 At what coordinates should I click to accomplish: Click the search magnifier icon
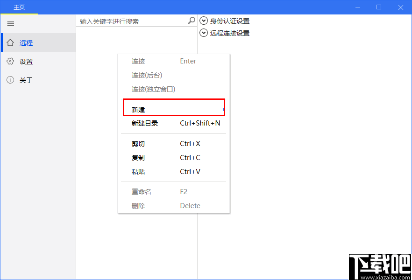pyautogui.click(x=191, y=21)
